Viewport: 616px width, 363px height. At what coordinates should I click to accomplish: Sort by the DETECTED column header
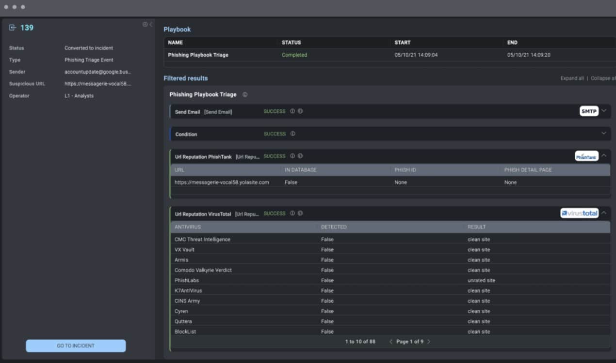pyautogui.click(x=334, y=227)
